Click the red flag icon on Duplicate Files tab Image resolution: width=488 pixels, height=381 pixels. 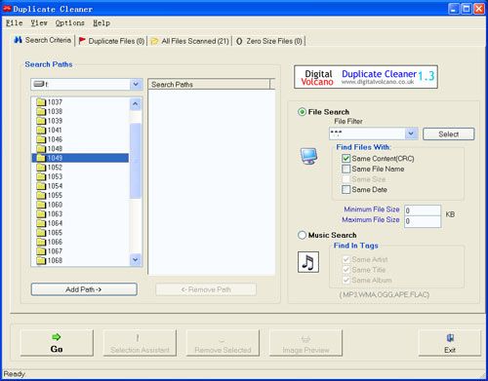click(82, 41)
